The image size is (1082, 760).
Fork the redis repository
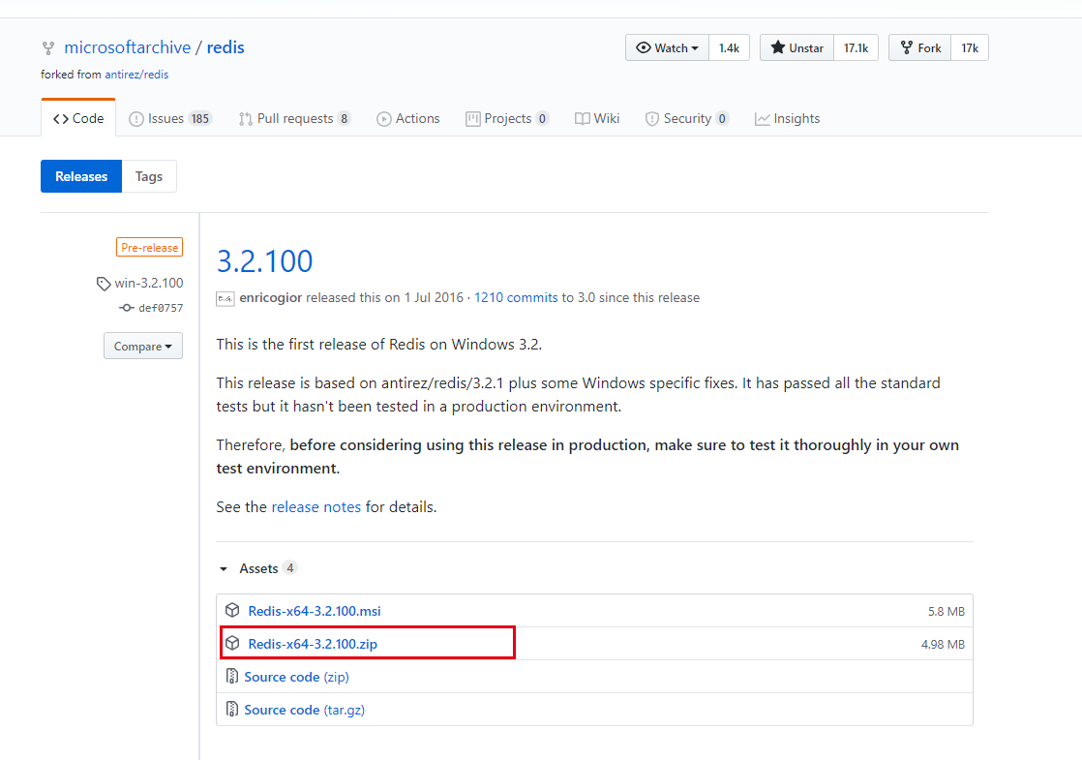click(x=919, y=48)
